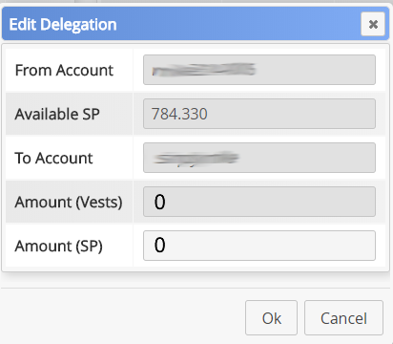393x344 pixels.
Task: Close the Edit Delegation dialog
Action: pyautogui.click(x=373, y=24)
